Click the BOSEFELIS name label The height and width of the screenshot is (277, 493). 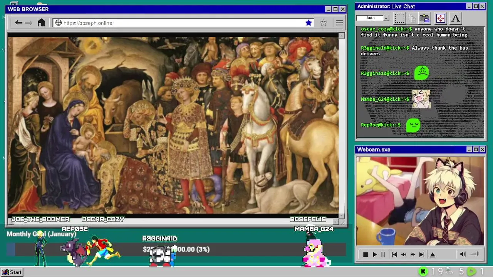(308, 219)
